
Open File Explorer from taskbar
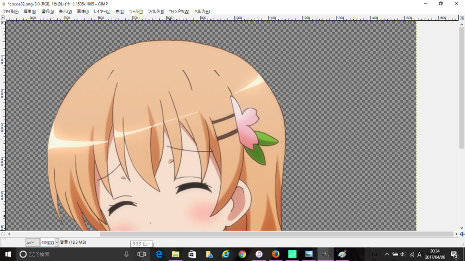(x=176, y=254)
